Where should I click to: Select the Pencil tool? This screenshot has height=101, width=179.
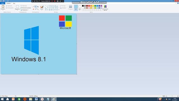click(x=33, y=7)
